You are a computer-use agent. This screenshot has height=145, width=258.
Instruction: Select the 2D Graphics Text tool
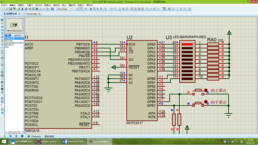pyautogui.click(x=2, y=86)
